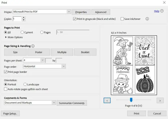
Task: Increase copies with the up arrow
Action: click(24, 18)
